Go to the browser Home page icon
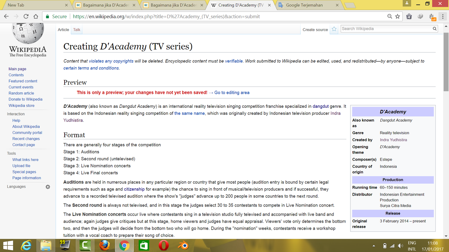Screen dimensions: 449x252 point(36,16)
